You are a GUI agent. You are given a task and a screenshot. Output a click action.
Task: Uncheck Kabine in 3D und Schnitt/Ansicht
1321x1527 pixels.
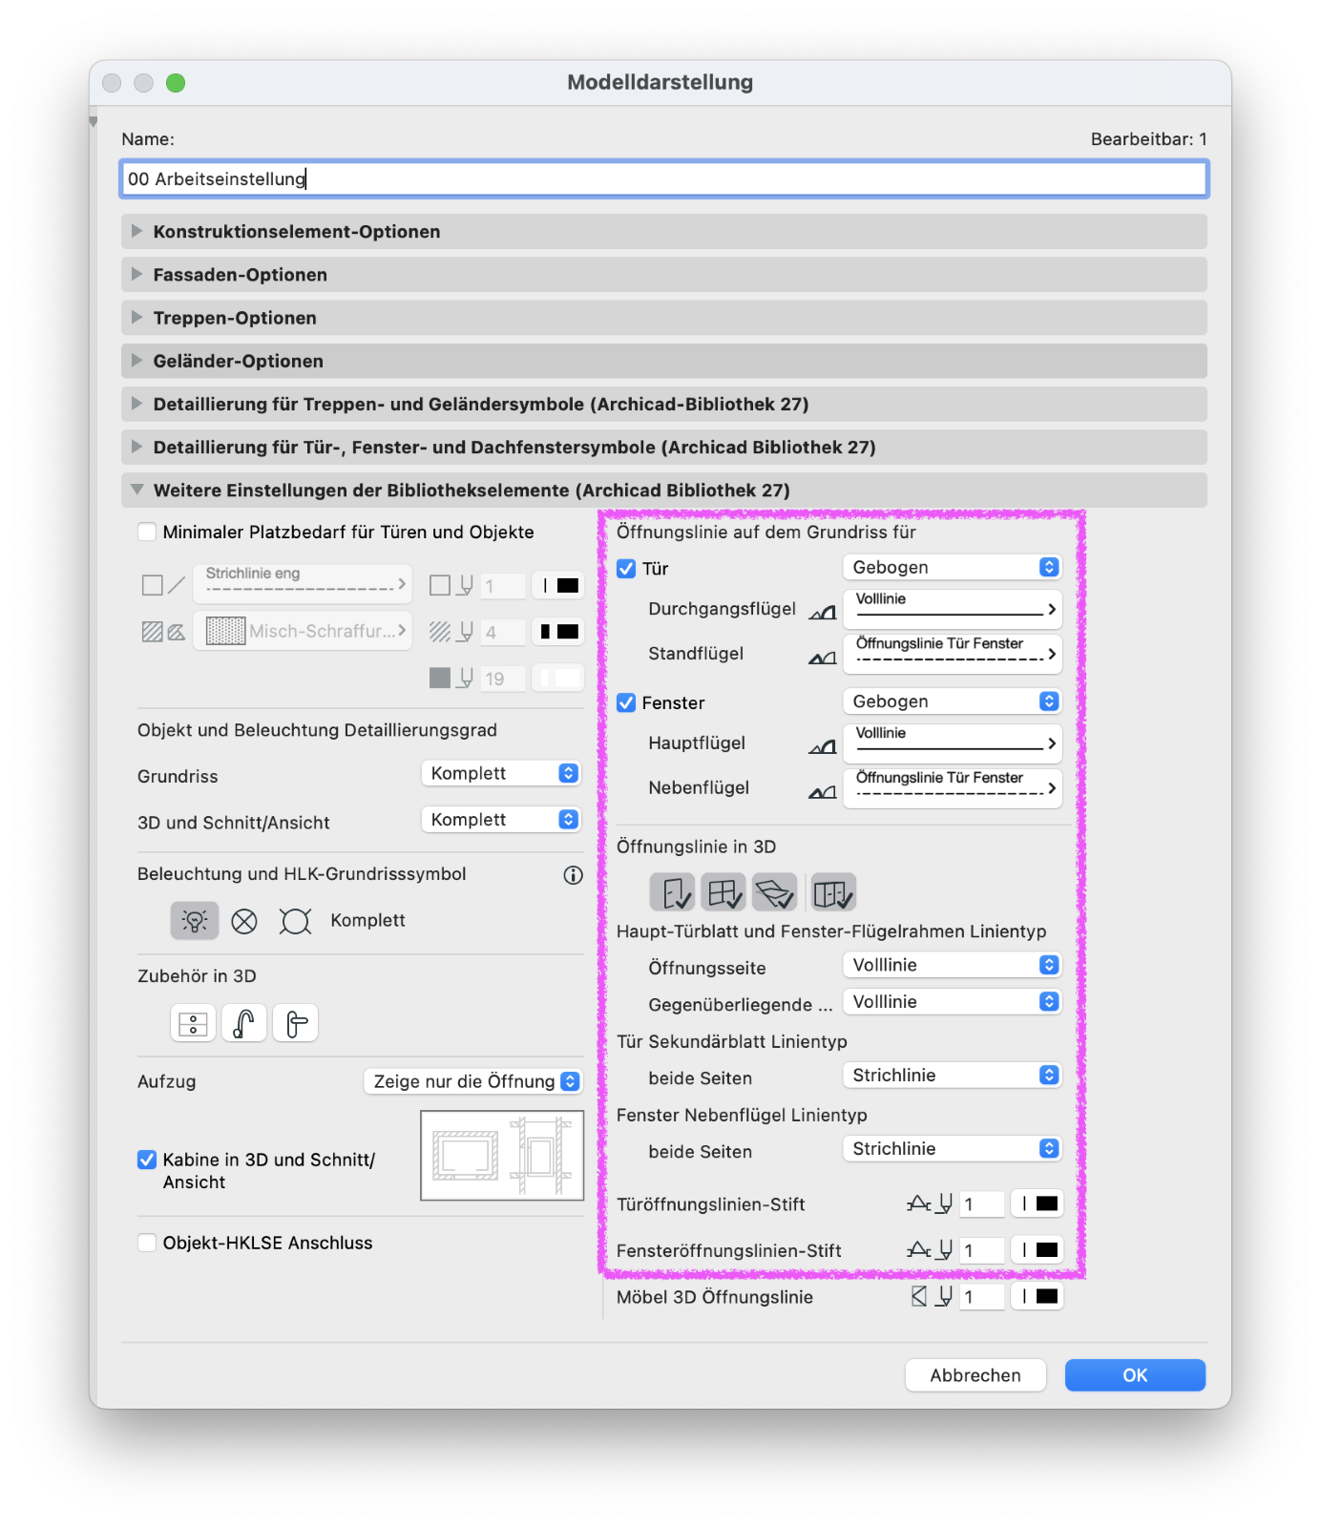147,1161
